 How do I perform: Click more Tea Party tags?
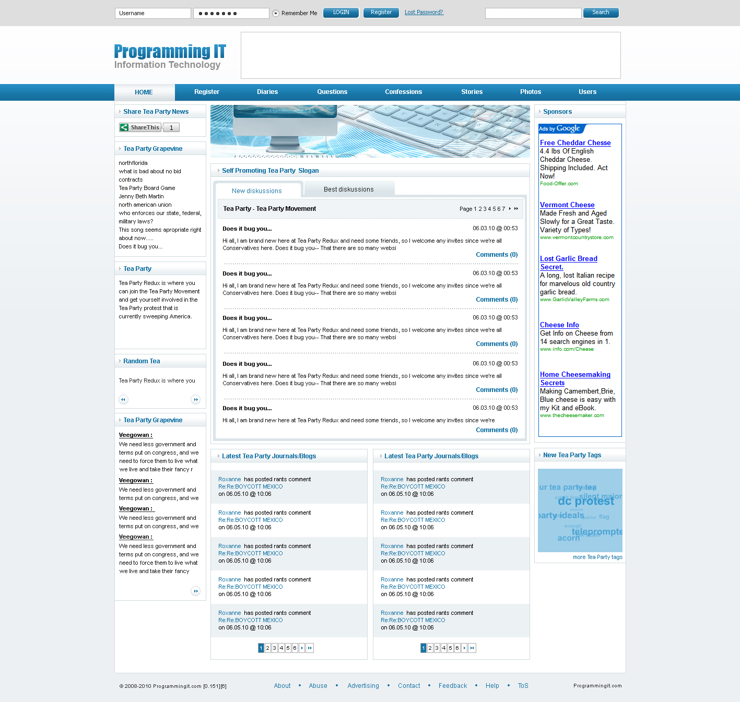click(x=597, y=557)
